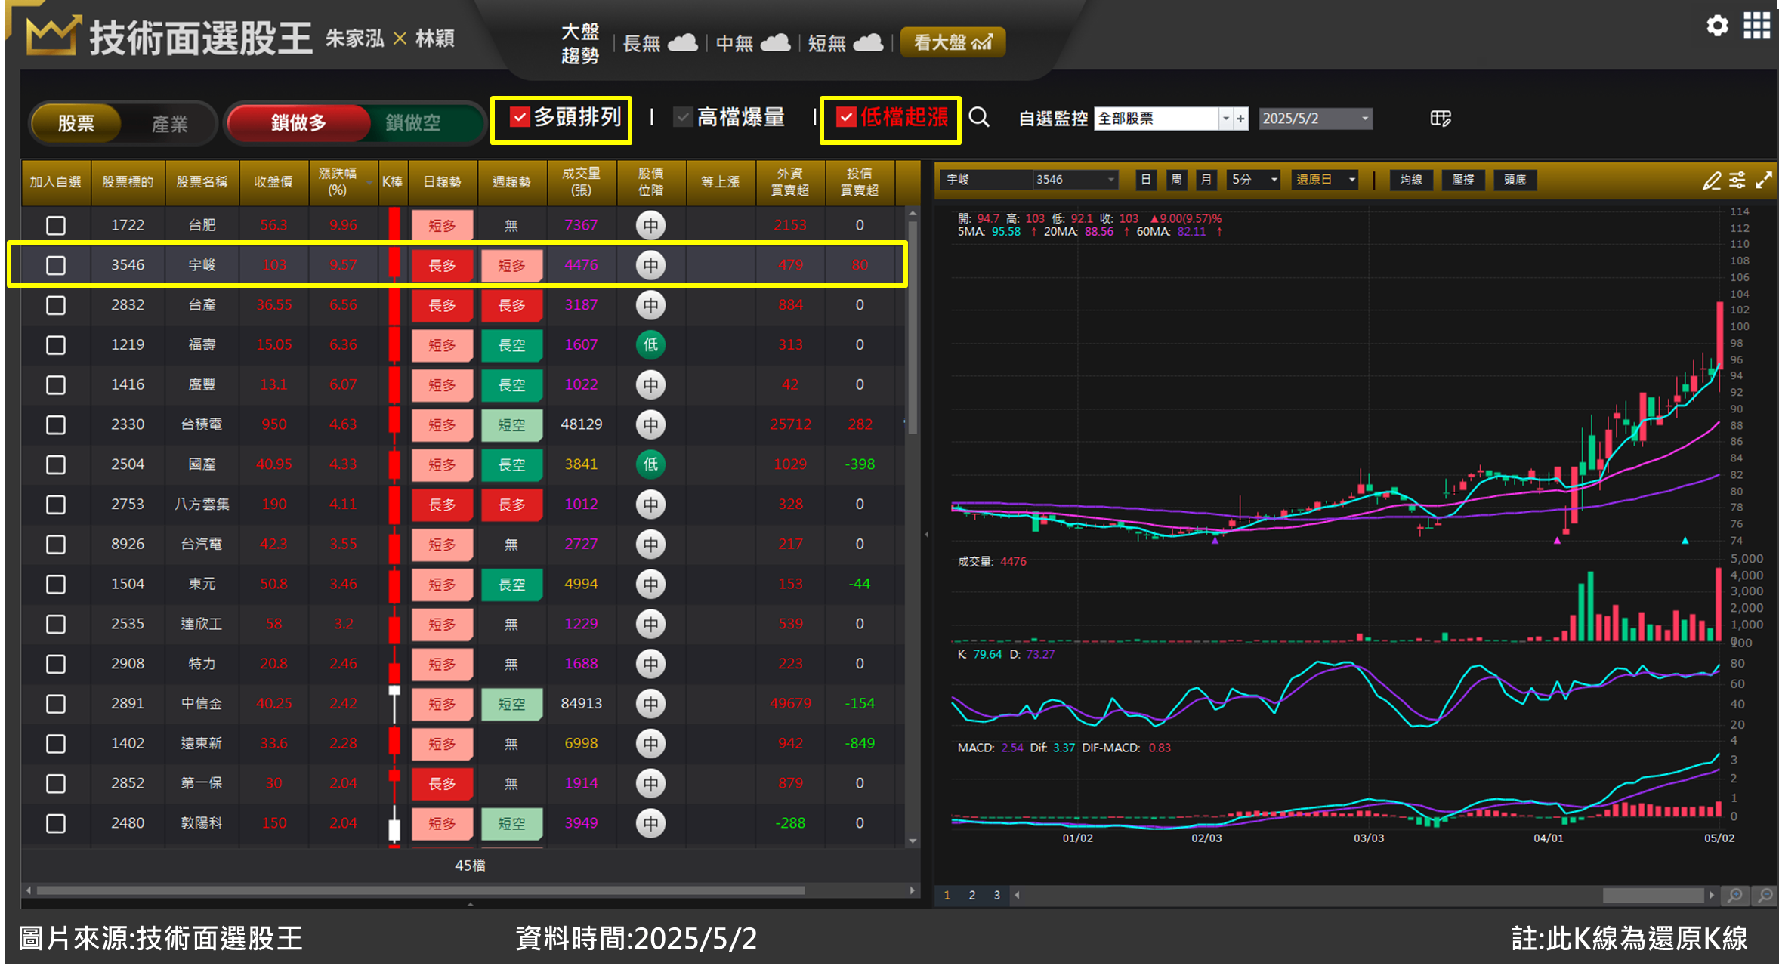Viewport: 1779px width, 972px height.
Task: Check watchlist box for 2480 敦陽科
Action: click(x=56, y=823)
